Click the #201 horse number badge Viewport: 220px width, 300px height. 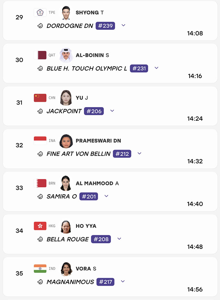point(89,196)
